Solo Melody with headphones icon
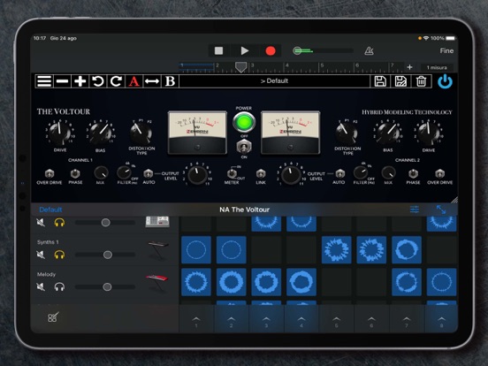The width and height of the screenshot is (488, 366). 59,286
